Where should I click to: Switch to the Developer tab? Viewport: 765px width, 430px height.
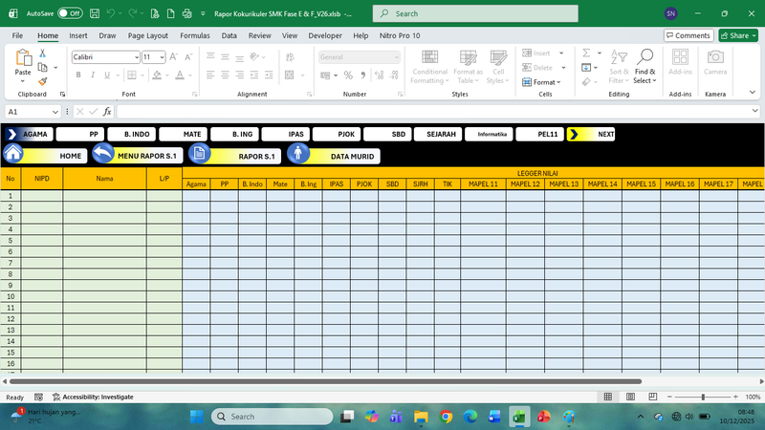324,35
